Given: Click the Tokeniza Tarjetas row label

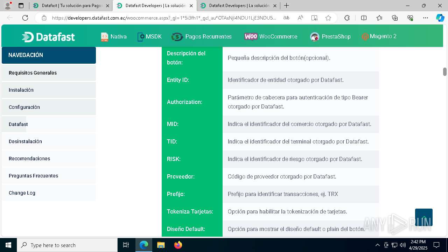Looking at the screenshot, I should (190, 211).
